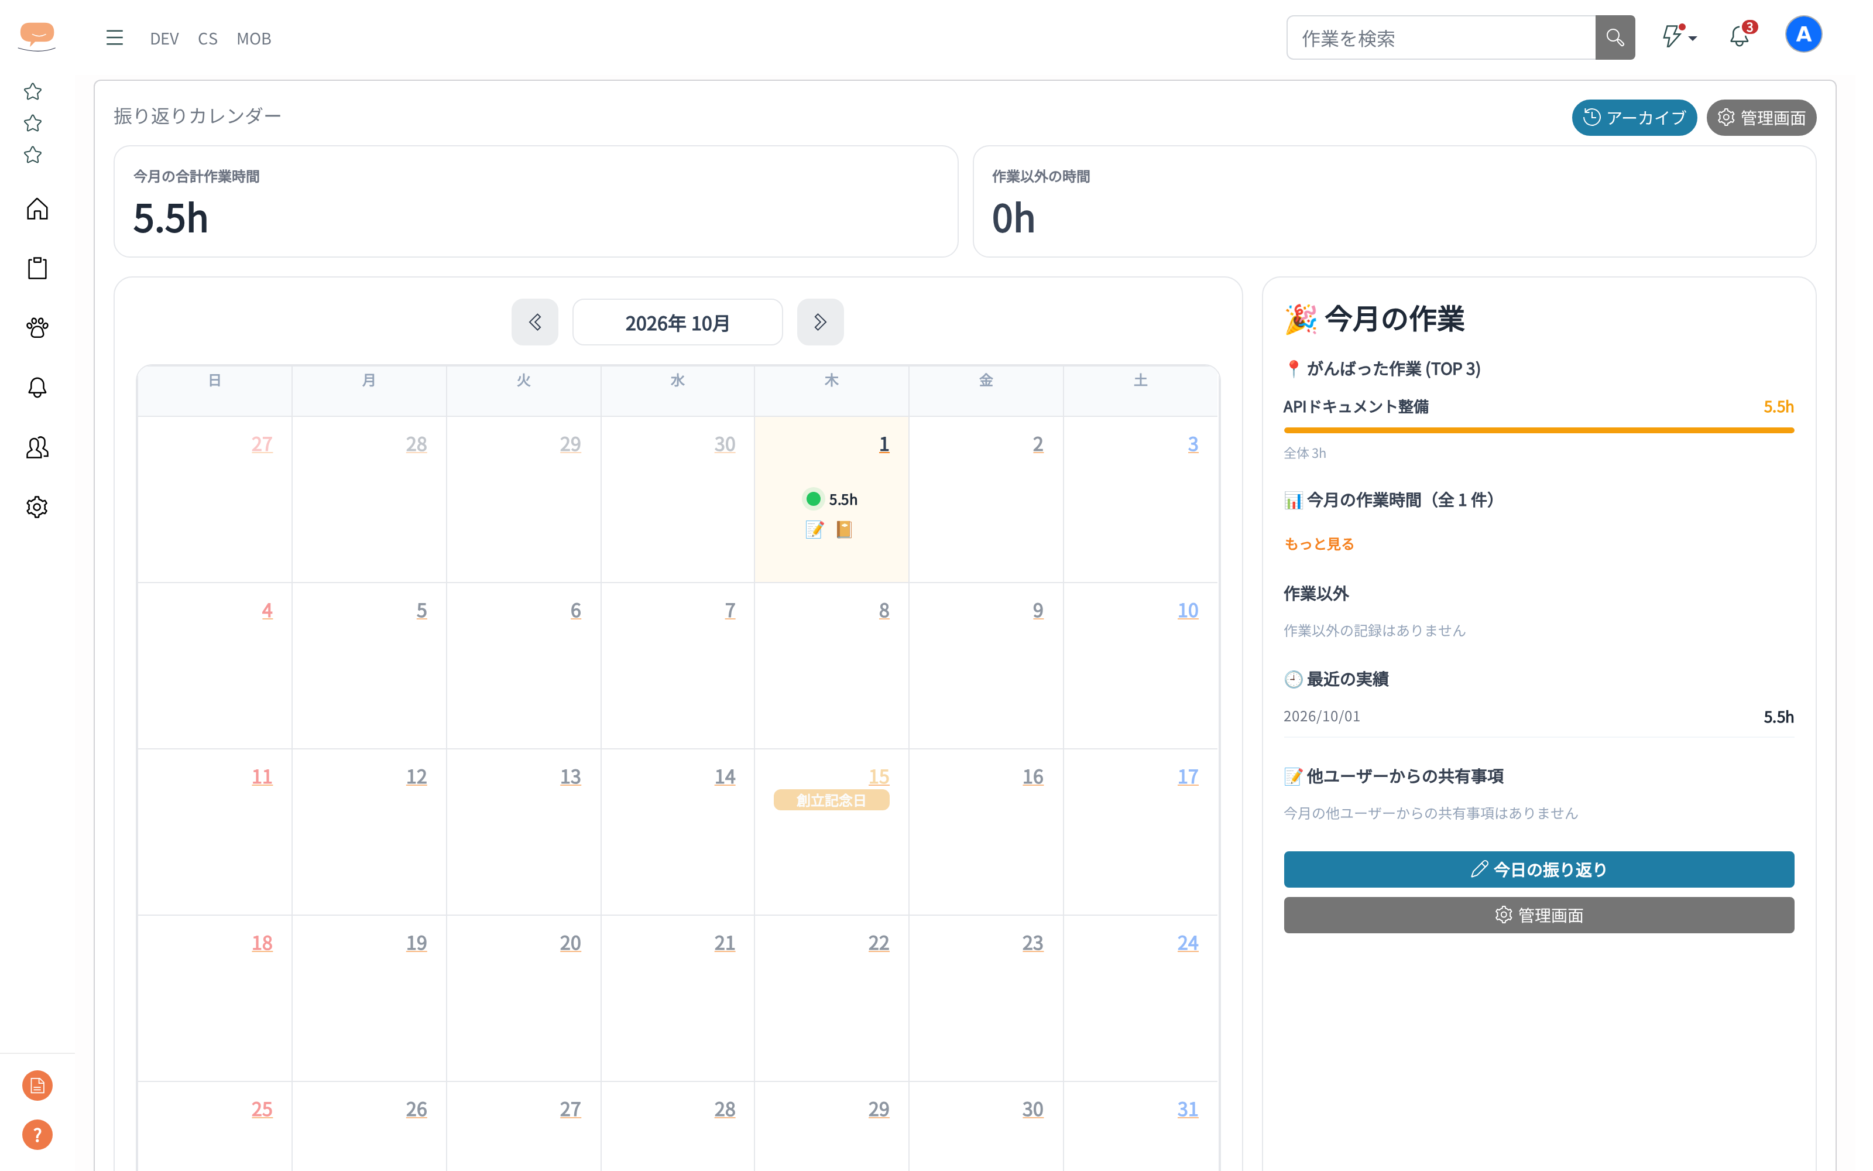Click the gray 管理画面 button in side panel
1873x1171 pixels.
[1539, 915]
